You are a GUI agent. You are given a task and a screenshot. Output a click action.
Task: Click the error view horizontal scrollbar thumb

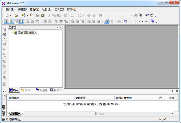click(102, 113)
